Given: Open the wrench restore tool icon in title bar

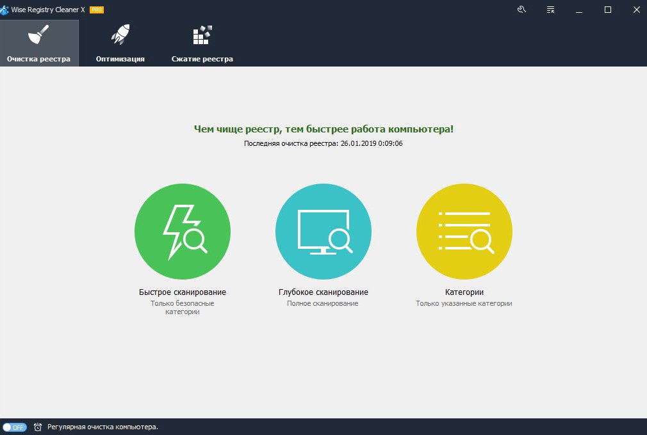Looking at the screenshot, I should (521, 10).
